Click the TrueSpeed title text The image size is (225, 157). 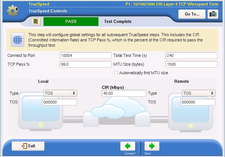tap(39, 4)
